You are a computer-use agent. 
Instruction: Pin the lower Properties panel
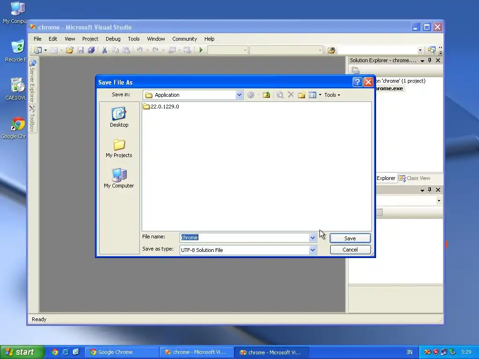pos(429,190)
